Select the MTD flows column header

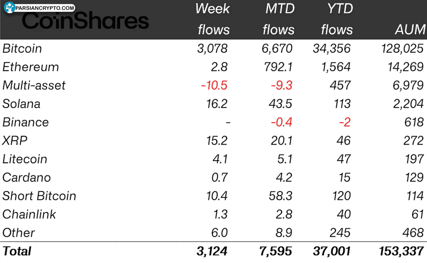pos(278,19)
